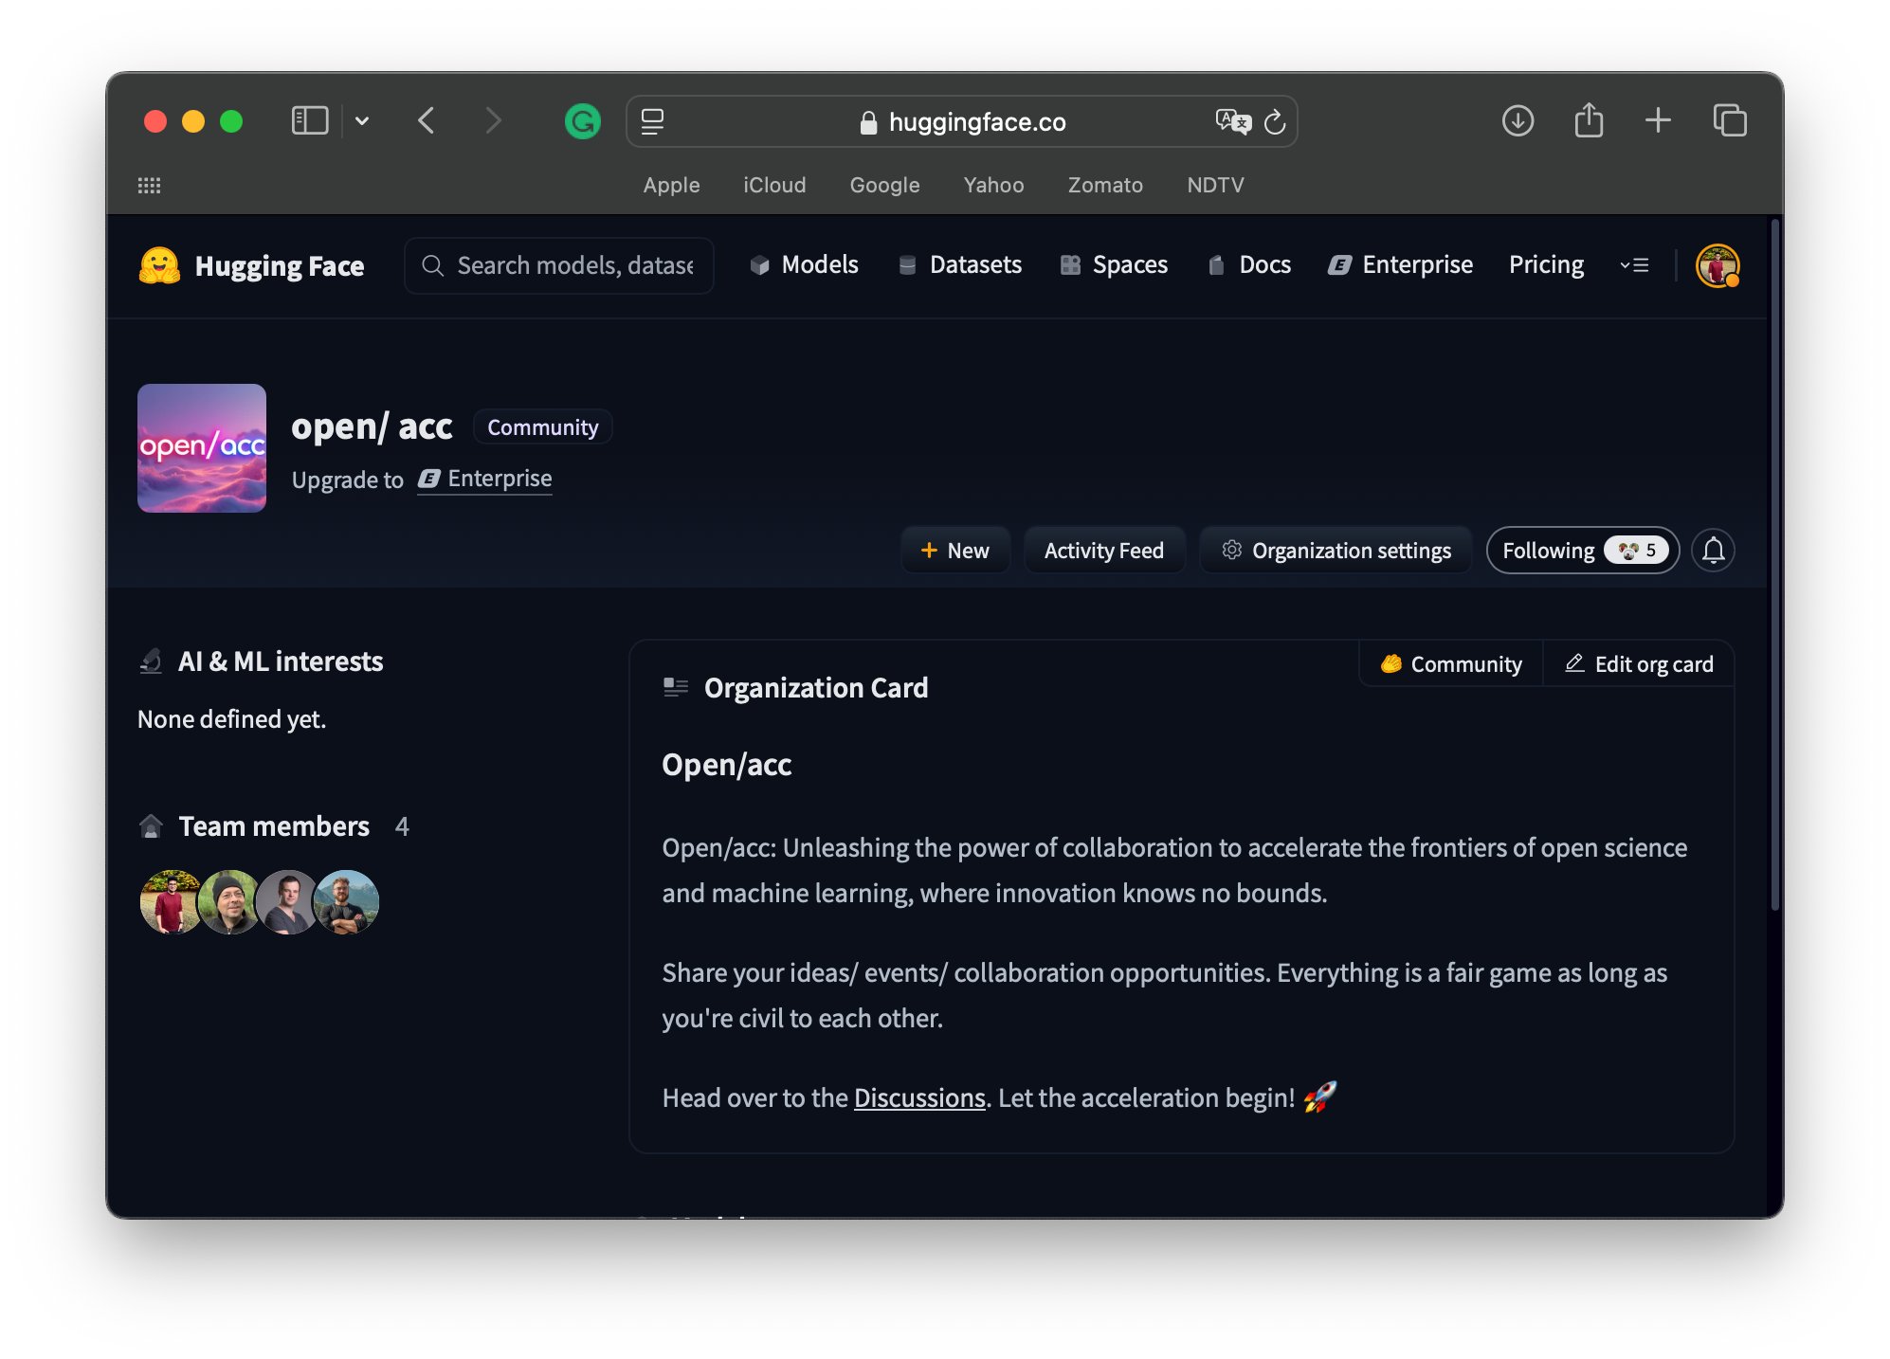
Task: Open the Translate page icon
Action: click(x=1233, y=121)
